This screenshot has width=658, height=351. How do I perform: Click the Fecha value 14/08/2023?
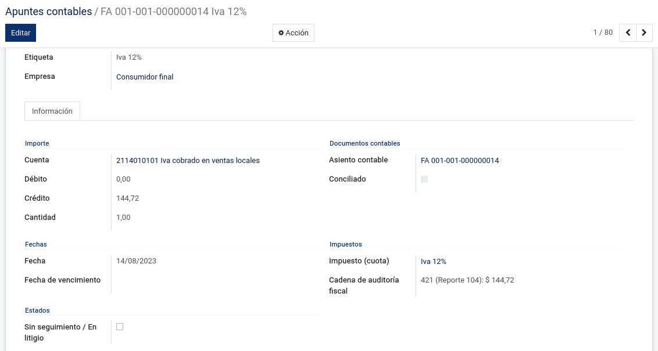tap(136, 261)
